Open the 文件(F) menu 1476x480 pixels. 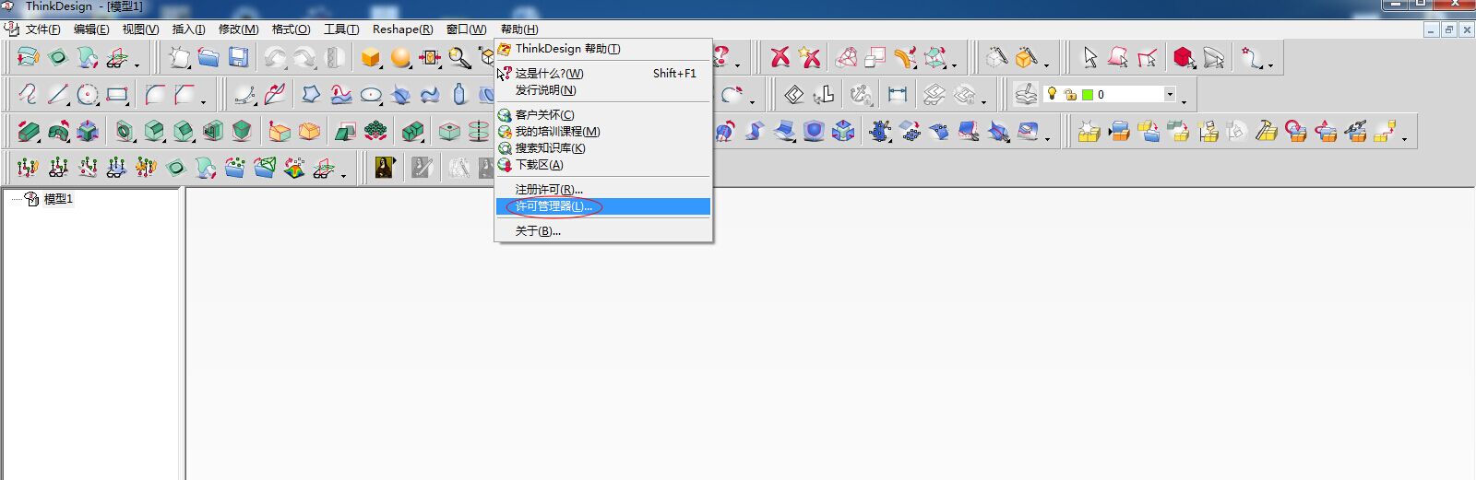(42, 29)
